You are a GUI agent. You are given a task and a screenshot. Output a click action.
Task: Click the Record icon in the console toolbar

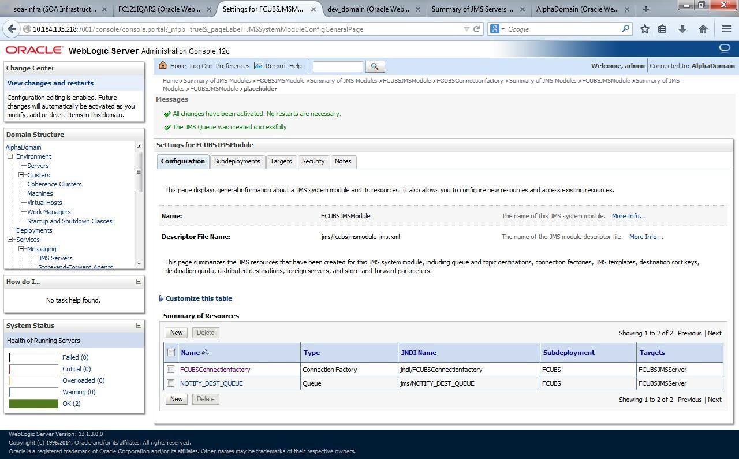(258, 66)
